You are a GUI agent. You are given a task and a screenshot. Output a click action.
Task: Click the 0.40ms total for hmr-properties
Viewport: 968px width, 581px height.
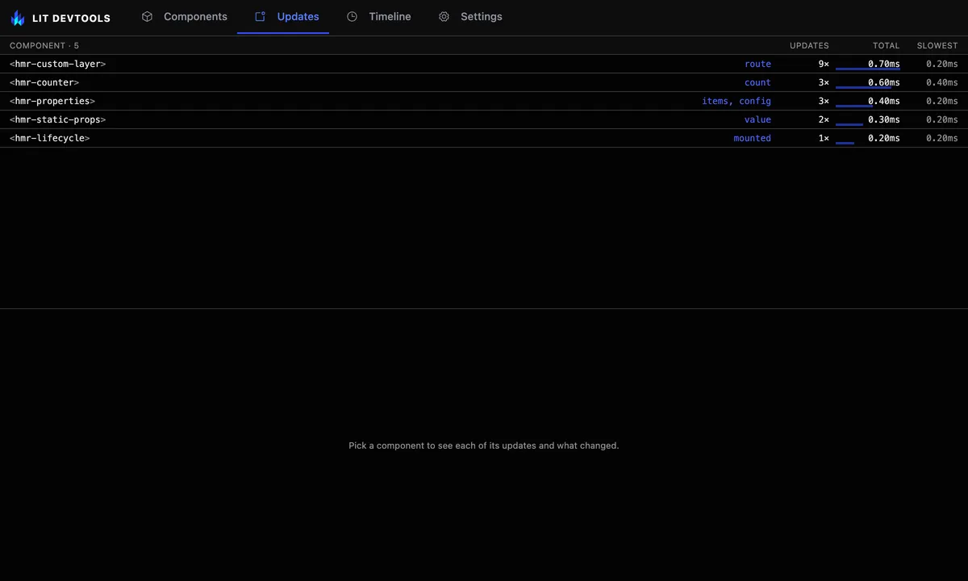click(884, 101)
